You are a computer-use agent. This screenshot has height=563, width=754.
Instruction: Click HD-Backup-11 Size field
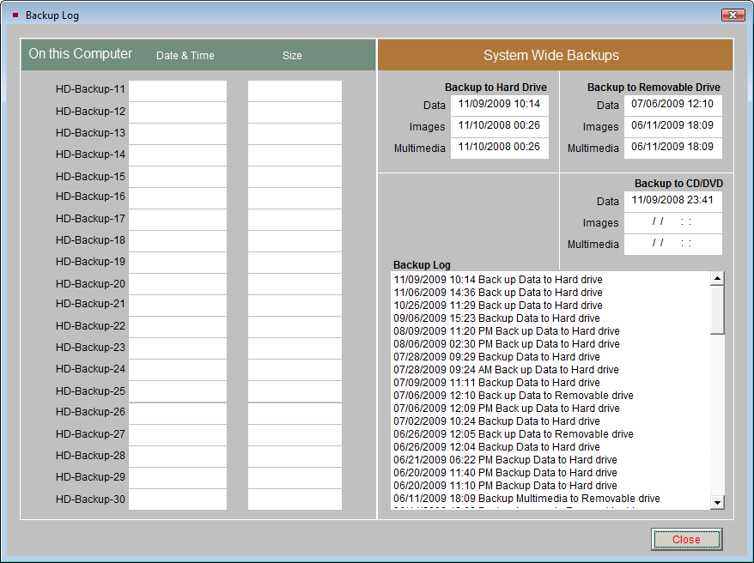[x=295, y=90]
